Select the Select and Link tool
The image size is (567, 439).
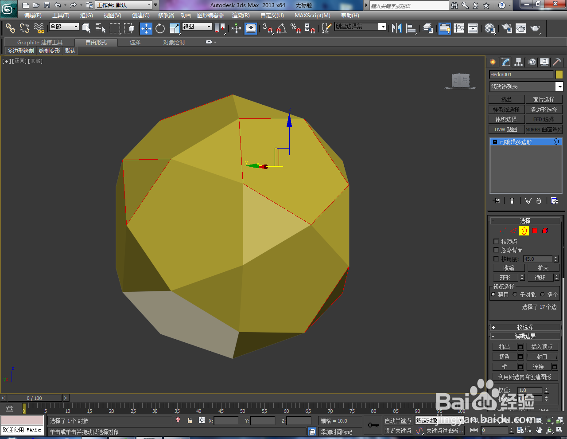pyautogui.click(x=10, y=28)
